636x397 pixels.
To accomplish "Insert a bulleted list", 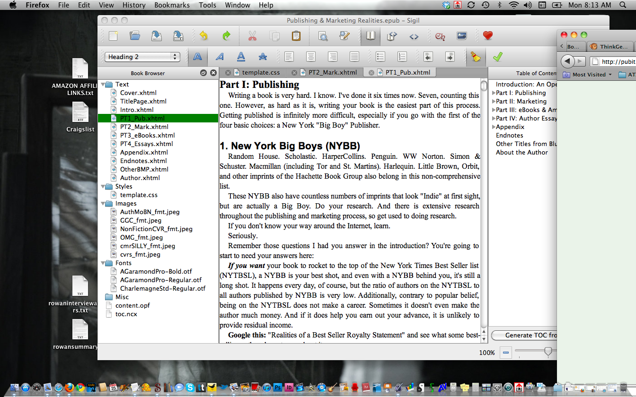I will [380, 57].
